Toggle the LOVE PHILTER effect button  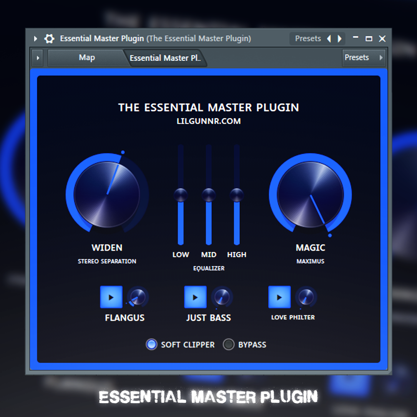(x=279, y=297)
